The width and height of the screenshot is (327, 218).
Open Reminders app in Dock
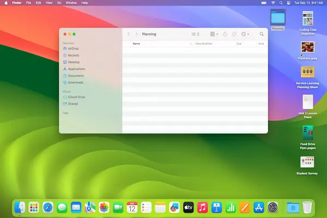146,207
